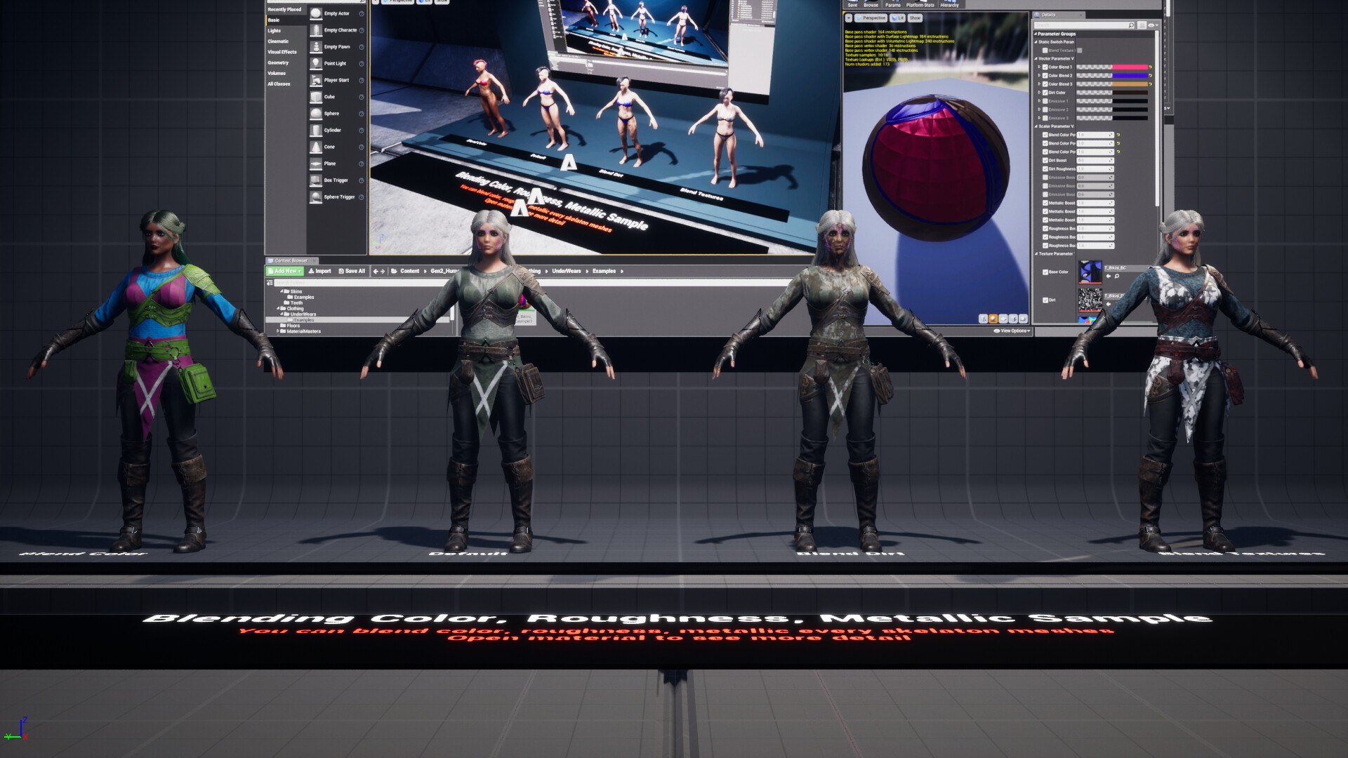Toggle the Base Color texture checkbox

point(1045,272)
